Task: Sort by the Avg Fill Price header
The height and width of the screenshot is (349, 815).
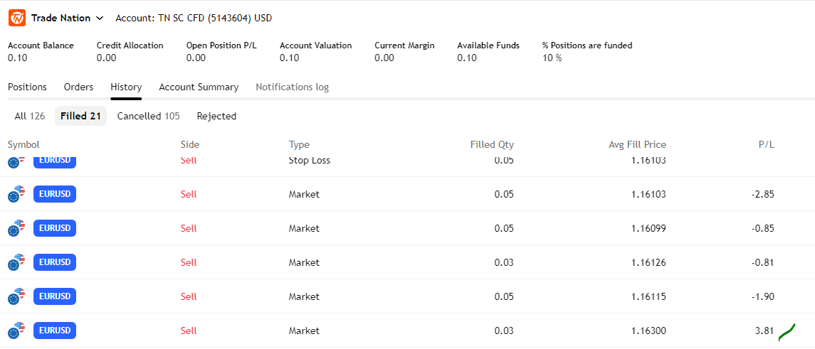Action: pos(637,144)
